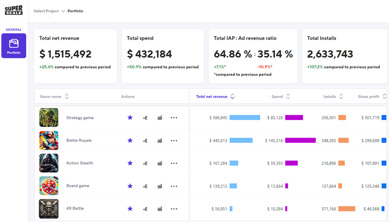The height and width of the screenshot is (222, 389).
Task: Open more options for Action Stealth
Action: click(x=174, y=163)
